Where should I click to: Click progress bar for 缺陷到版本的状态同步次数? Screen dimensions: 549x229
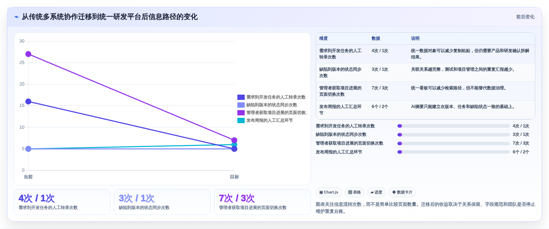[x=454, y=135]
